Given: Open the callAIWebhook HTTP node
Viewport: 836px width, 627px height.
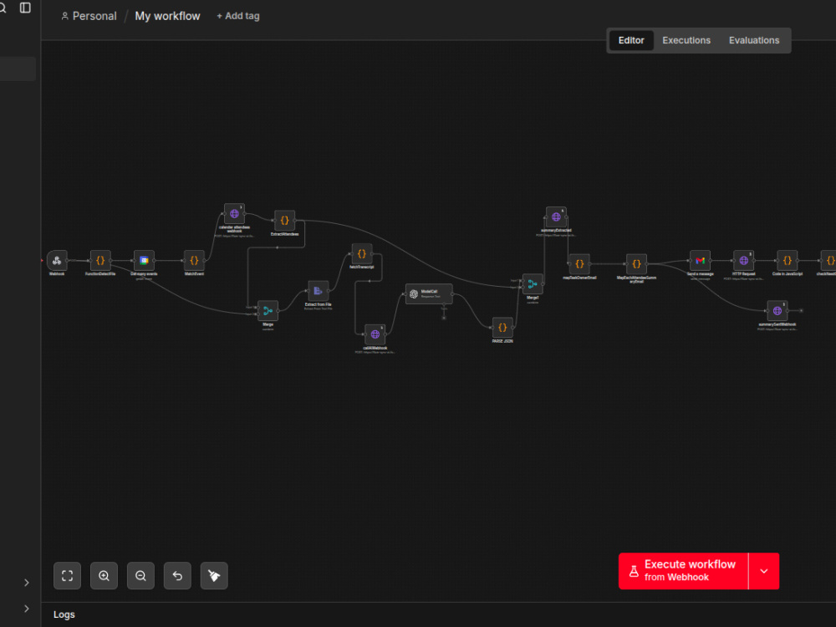Looking at the screenshot, I should click(x=375, y=334).
